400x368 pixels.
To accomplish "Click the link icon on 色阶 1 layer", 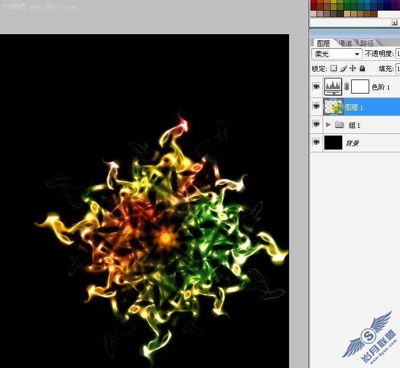I will coord(346,87).
